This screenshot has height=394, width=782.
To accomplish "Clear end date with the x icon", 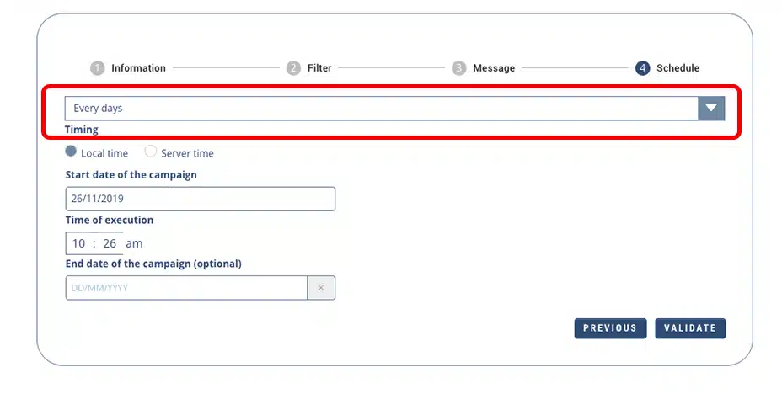I will 321,288.
